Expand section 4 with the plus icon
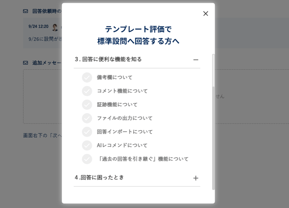Viewport: 289px width, 208px height. (x=196, y=178)
